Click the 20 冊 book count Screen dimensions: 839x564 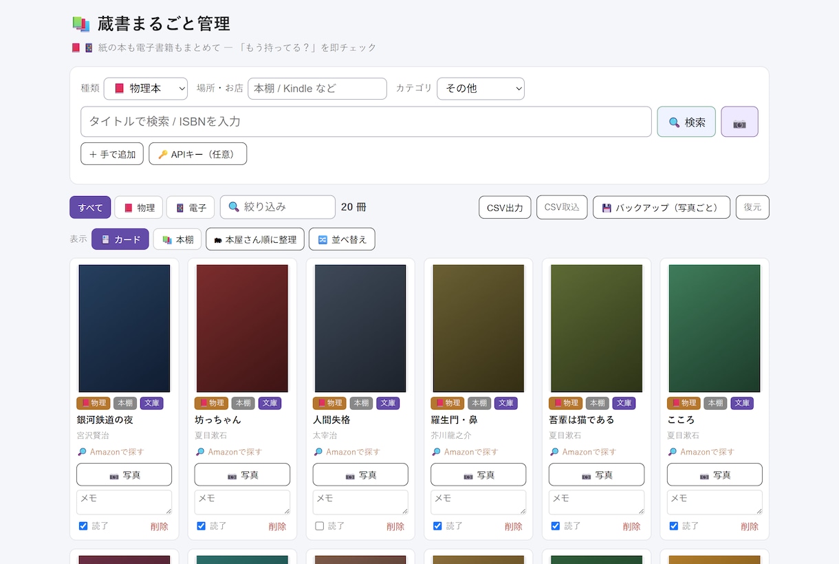coord(353,207)
